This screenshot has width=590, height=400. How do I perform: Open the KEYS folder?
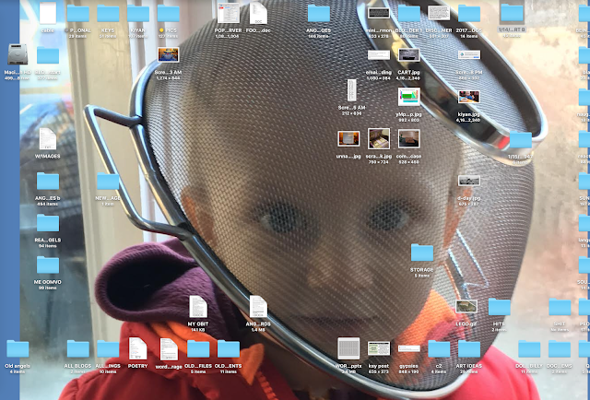pyautogui.click(x=108, y=13)
